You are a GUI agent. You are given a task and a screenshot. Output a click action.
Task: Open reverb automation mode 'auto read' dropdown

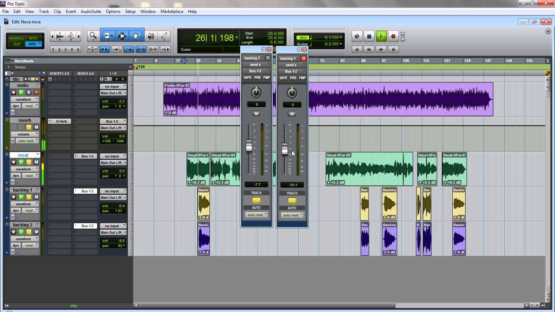27,141
